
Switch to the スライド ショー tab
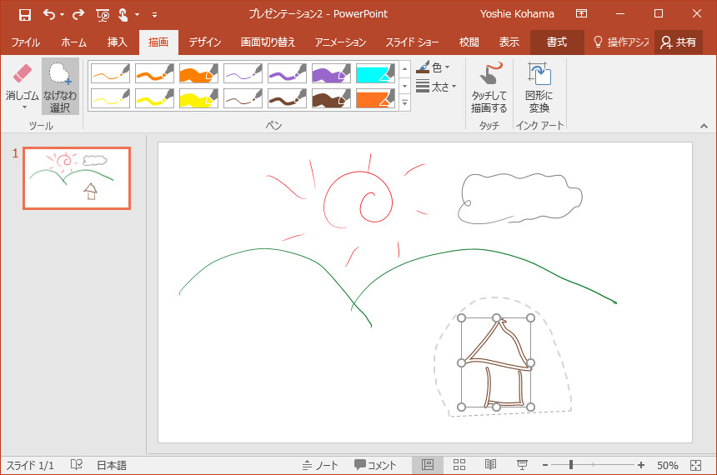coord(412,42)
